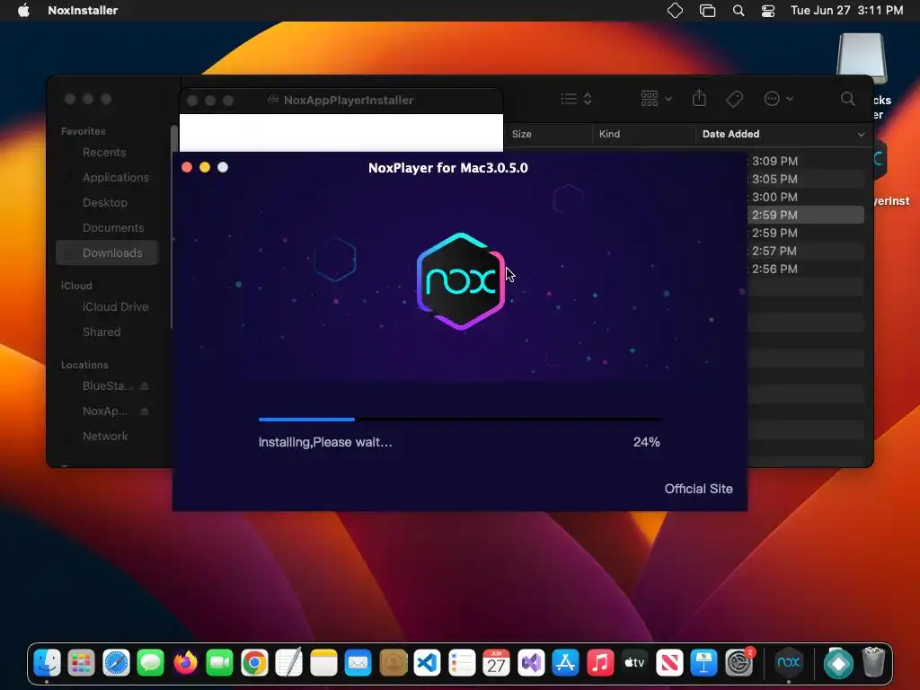Image resolution: width=920 pixels, height=690 pixels.
Task: Select the Finder row dated 3:00 PM
Action: [806, 197]
